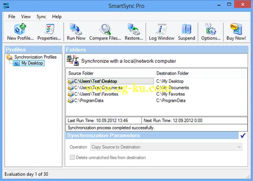Open the Operation dropdown list

click(x=167, y=147)
